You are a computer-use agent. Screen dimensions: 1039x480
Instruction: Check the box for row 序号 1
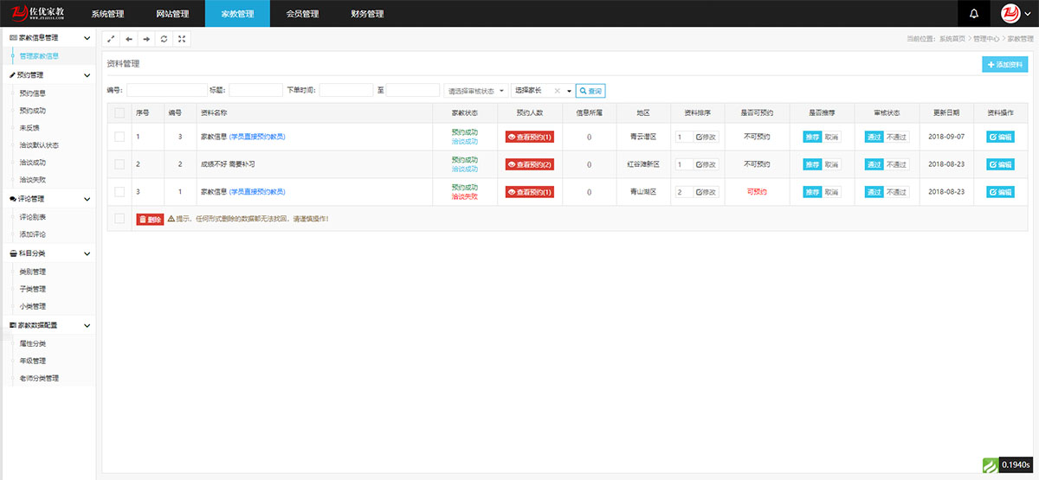119,137
